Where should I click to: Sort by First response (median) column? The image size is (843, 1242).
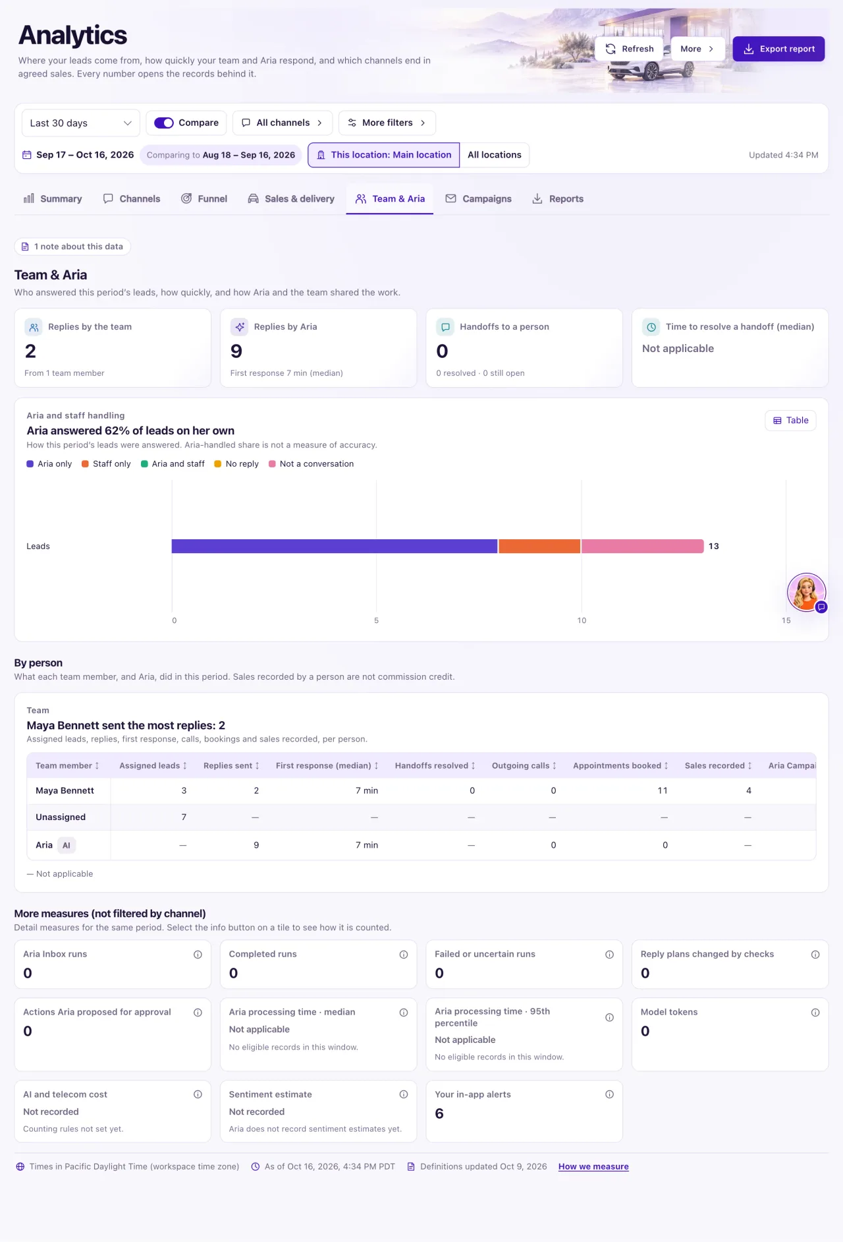point(327,765)
